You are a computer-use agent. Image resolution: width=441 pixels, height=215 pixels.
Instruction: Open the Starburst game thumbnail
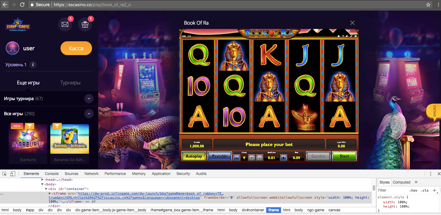pyautogui.click(x=28, y=139)
